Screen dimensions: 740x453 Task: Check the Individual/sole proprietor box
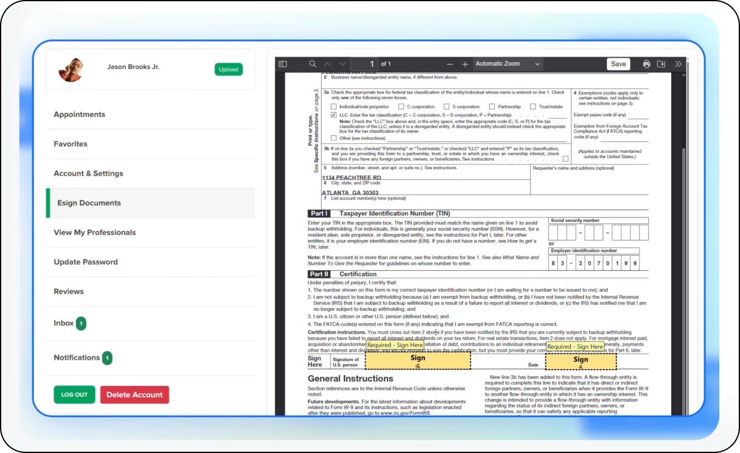pos(333,107)
